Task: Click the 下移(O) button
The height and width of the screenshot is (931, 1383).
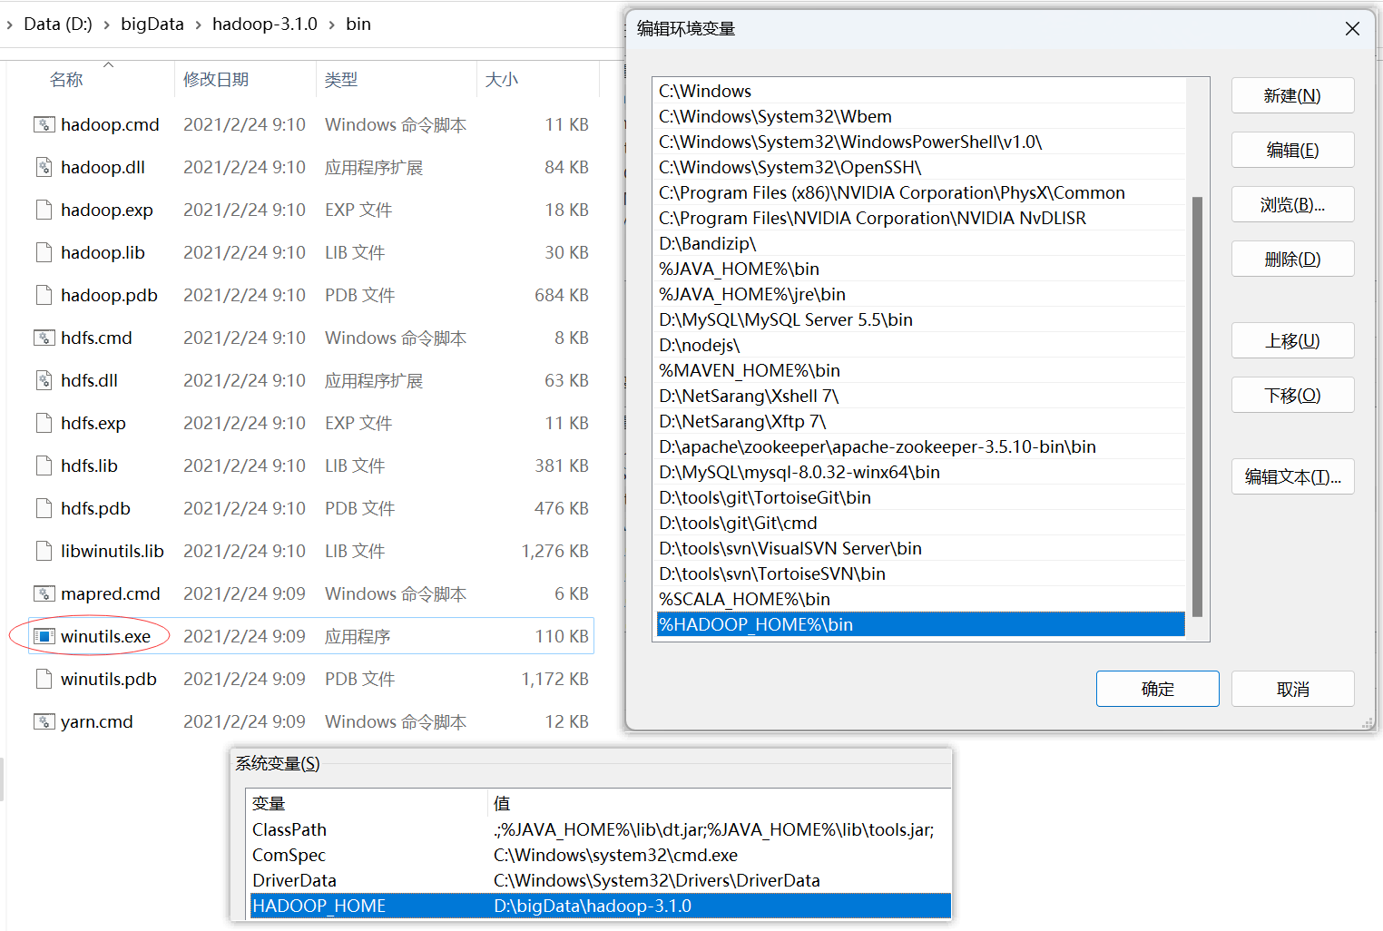Action: click(x=1292, y=395)
